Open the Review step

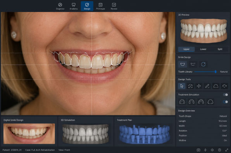(x=114, y=6)
